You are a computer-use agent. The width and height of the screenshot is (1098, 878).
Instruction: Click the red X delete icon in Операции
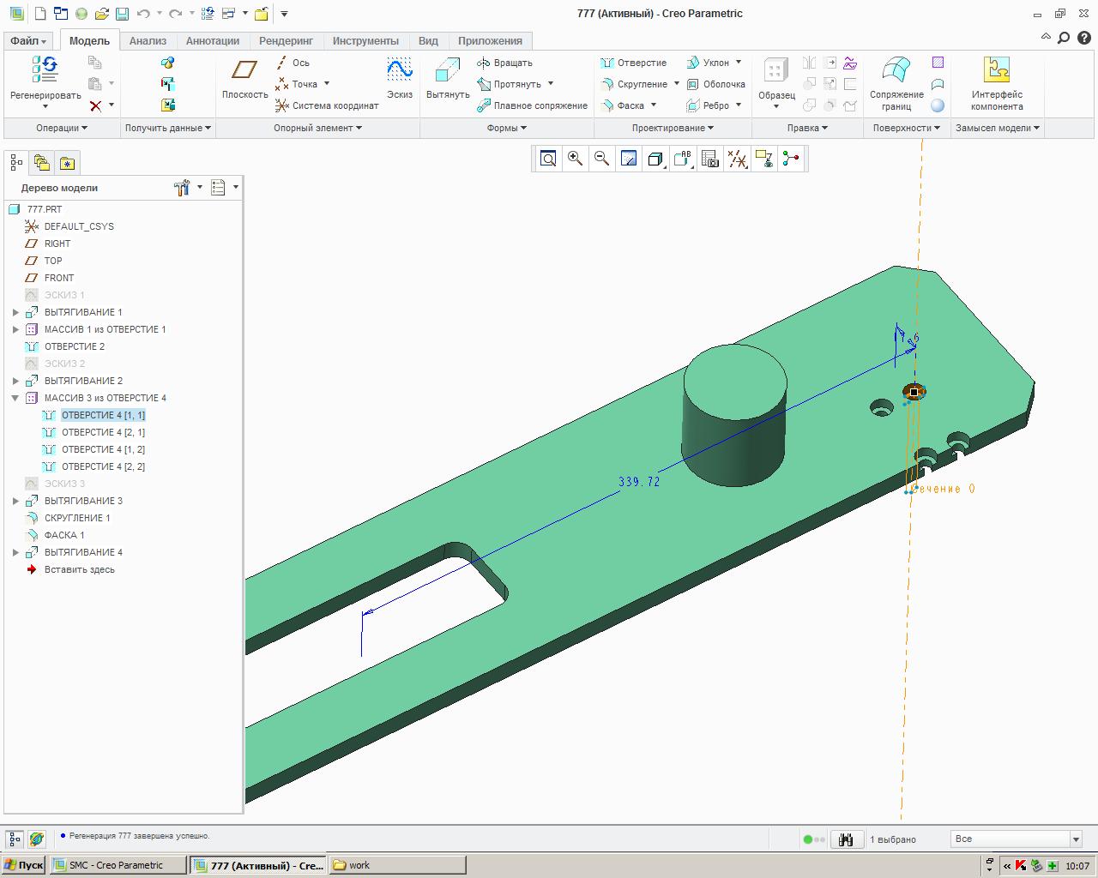(95, 105)
